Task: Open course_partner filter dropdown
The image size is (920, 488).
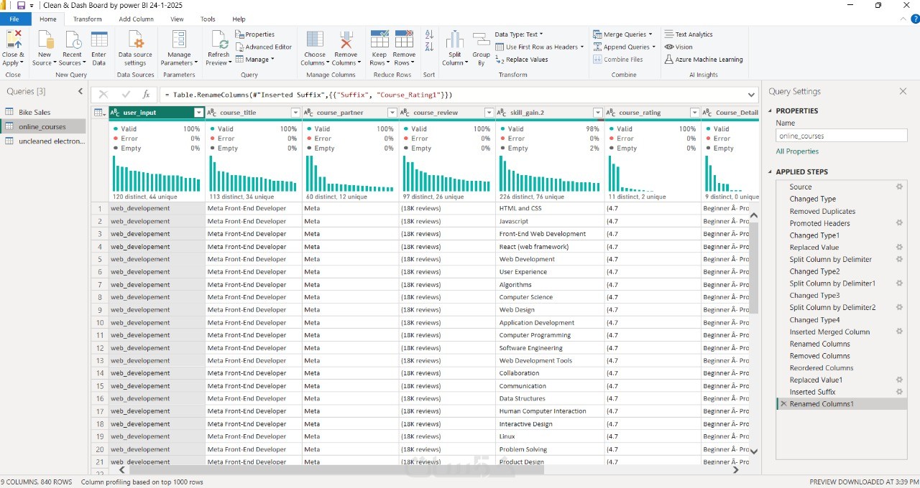Action: coord(392,113)
